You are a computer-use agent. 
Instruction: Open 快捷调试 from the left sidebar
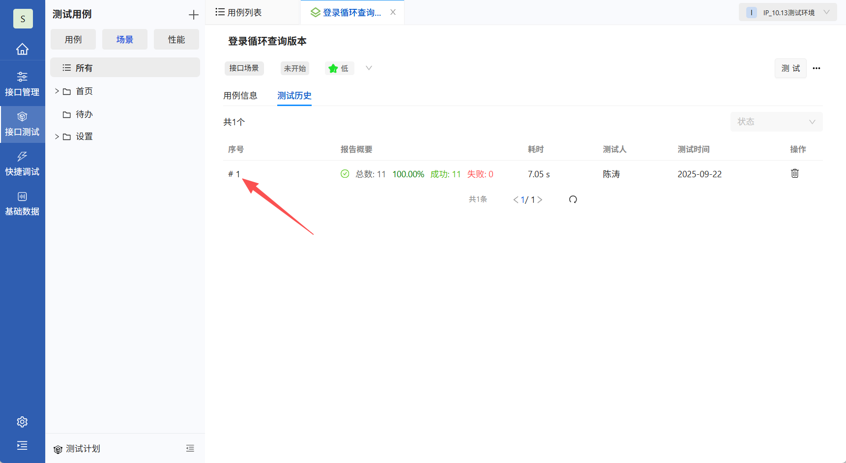point(22,163)
